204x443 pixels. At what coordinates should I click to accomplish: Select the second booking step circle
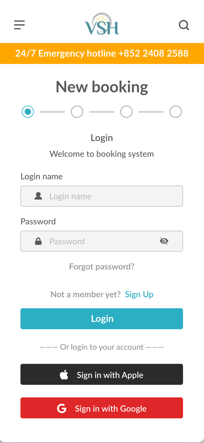[x=77, y=112]
